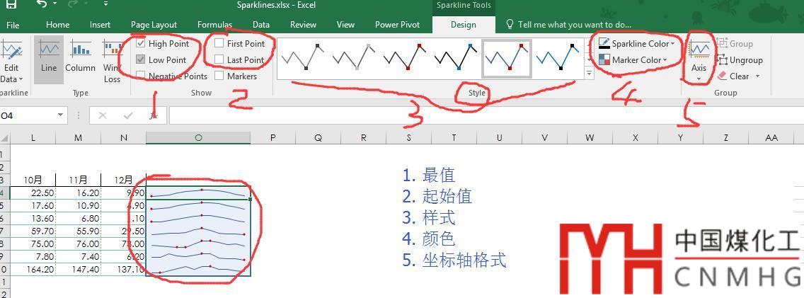This screenshot has height=298, width=804.
Task: Switch sparkline type to Column
Action: click(80, 51)
